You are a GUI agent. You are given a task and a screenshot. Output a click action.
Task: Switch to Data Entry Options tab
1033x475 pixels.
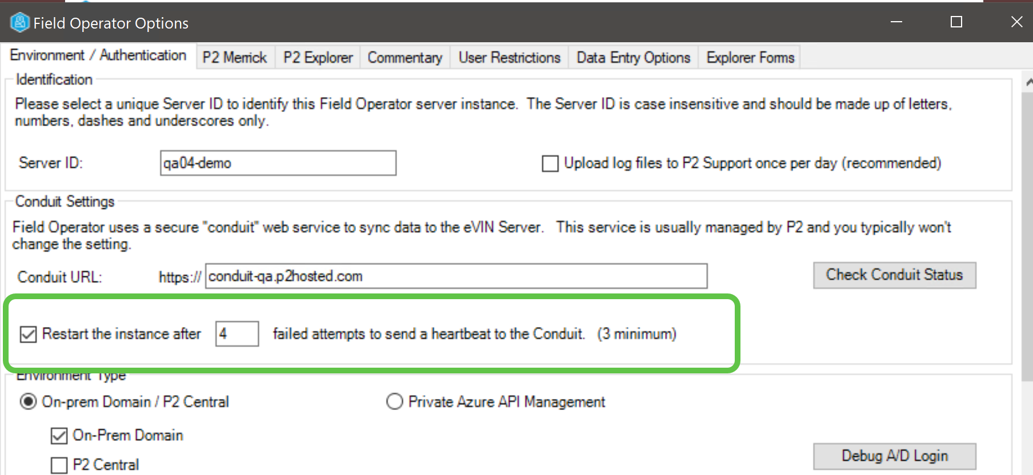click(633, 58)
